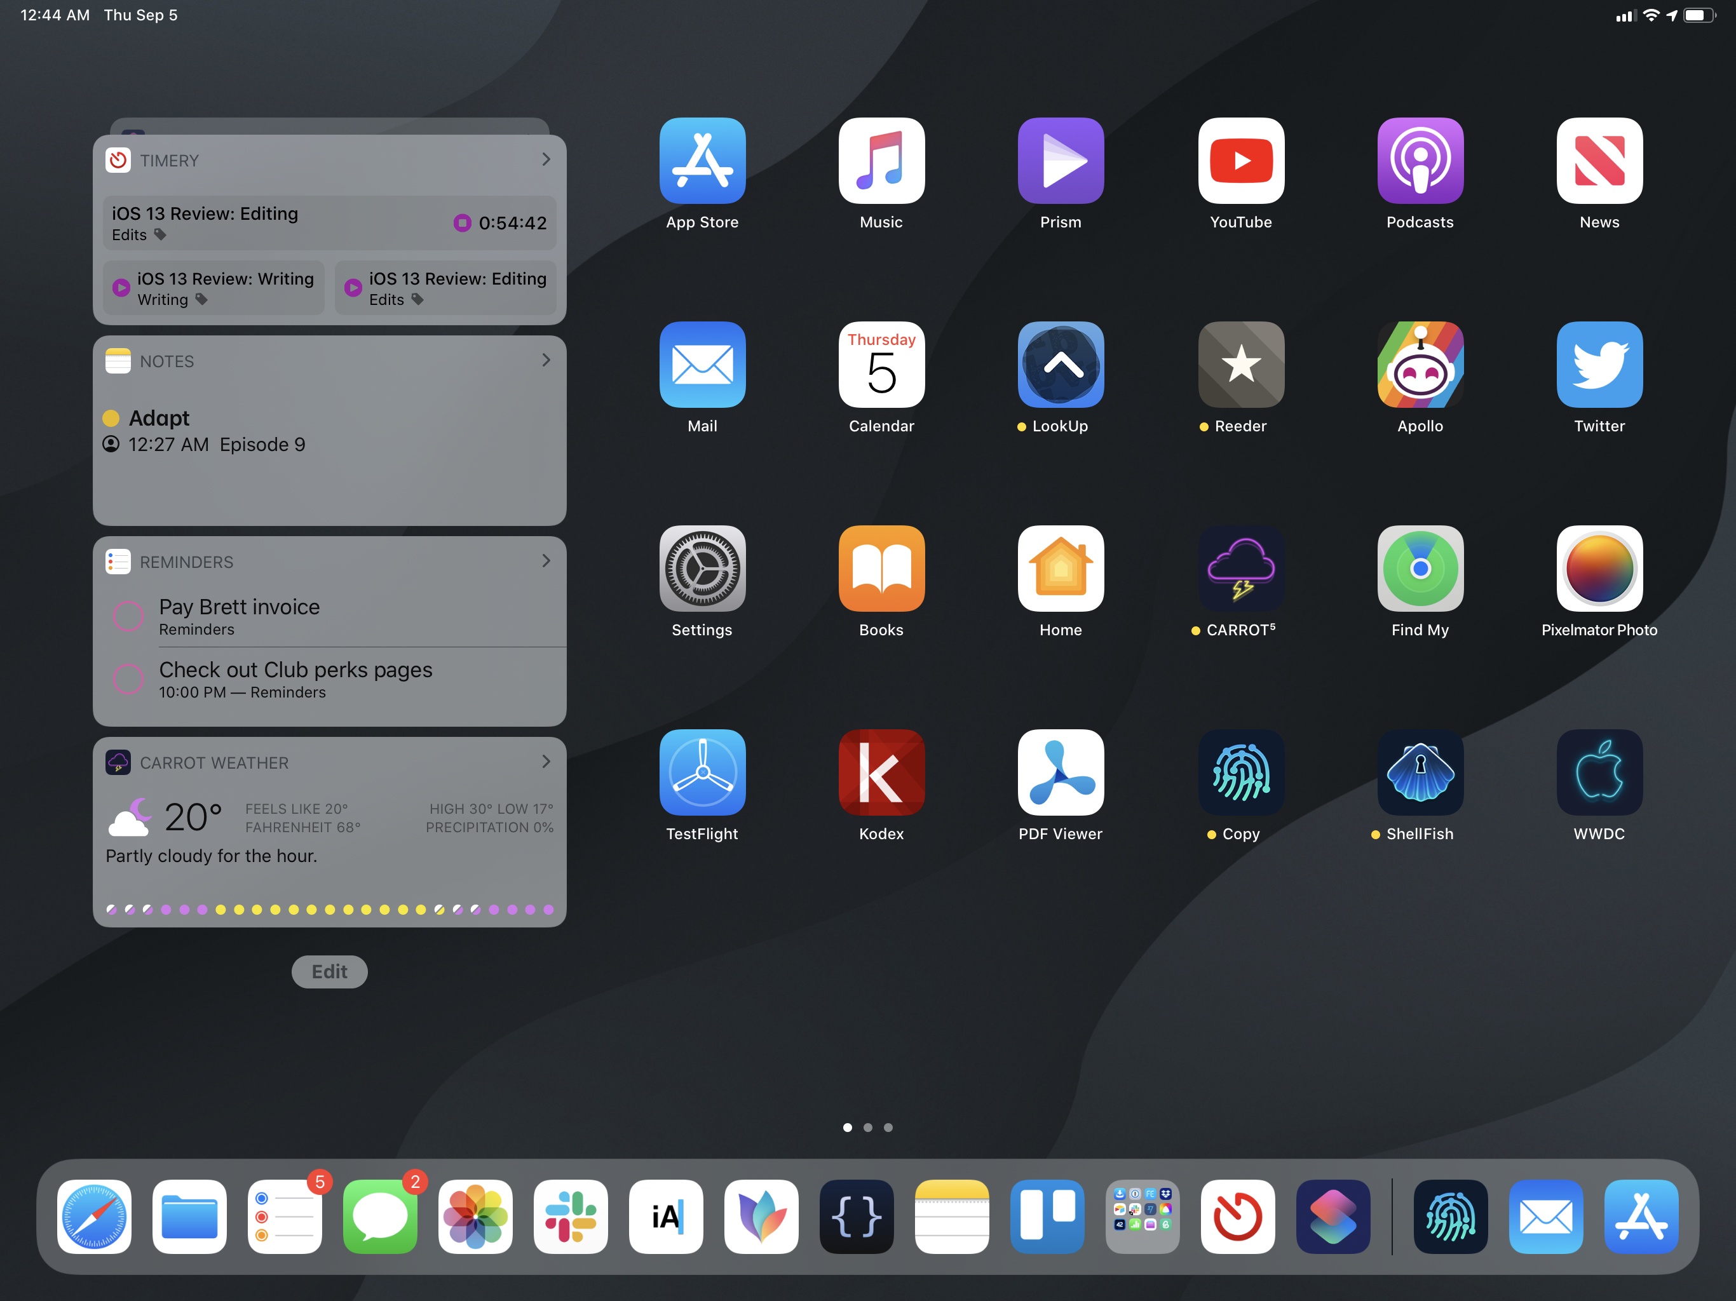Check off Check out Club perks pages
The height and width of the screenshot is (1301, 1736).
[128, 678]
